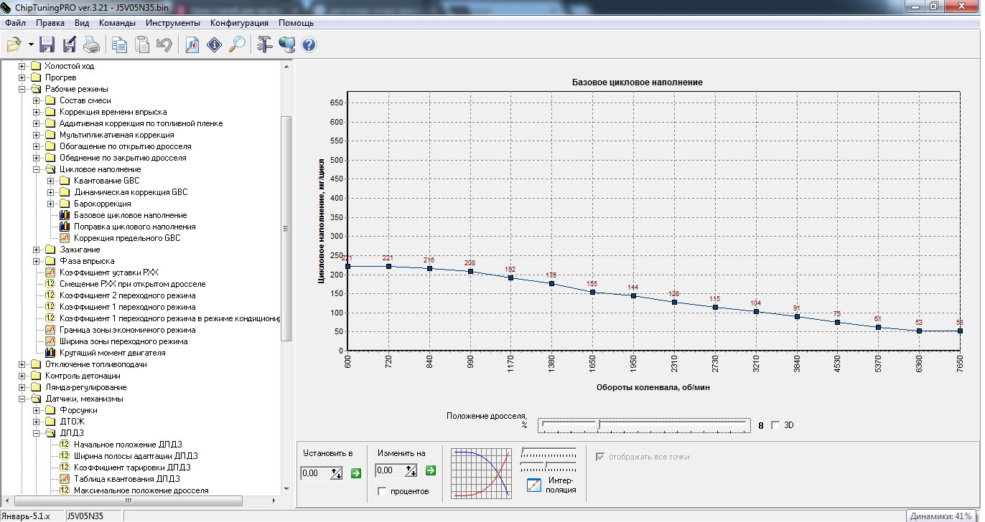Expand the 'Зажигание' folder

click(x=37, y=250)
